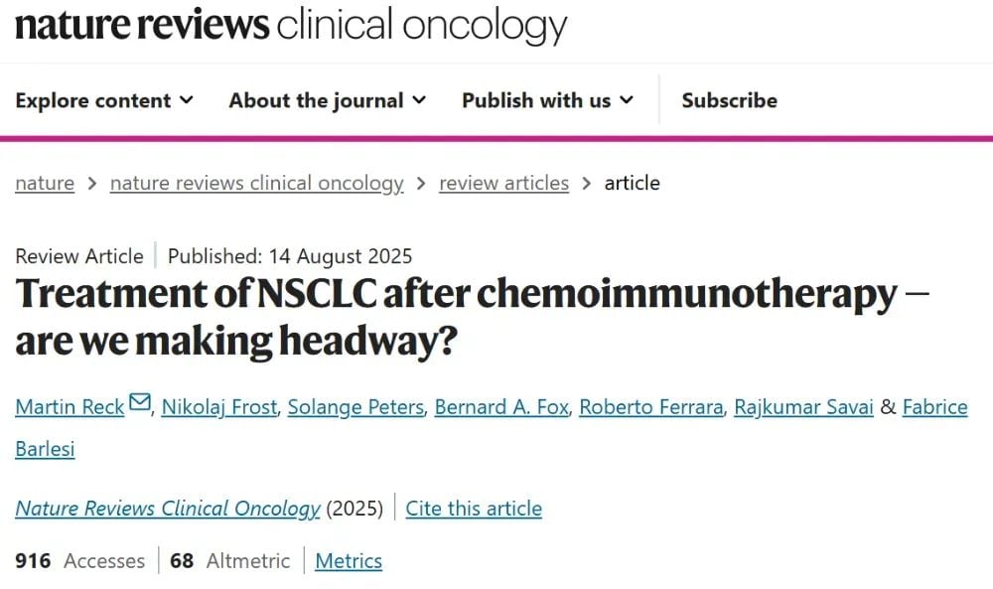The width and height of the screenshot is (993, 589).
Task: Navigate to nature reviews clinical oncology breadcrumb
Action: click(x=256, y=183)
